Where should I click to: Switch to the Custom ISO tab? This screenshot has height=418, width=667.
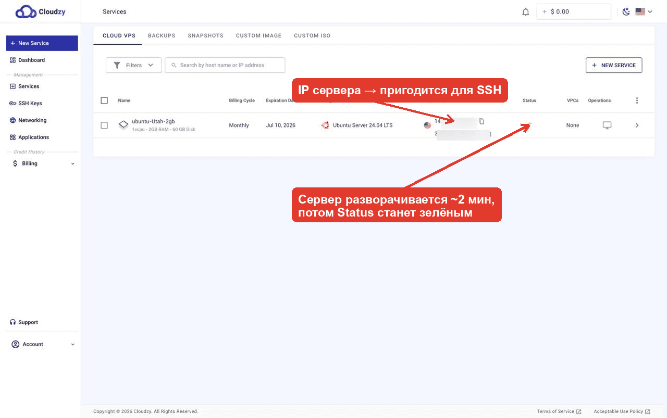[312, 36]
